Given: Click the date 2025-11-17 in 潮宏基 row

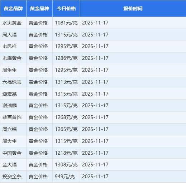Looking at the screenshot, I should pos(95,94).
